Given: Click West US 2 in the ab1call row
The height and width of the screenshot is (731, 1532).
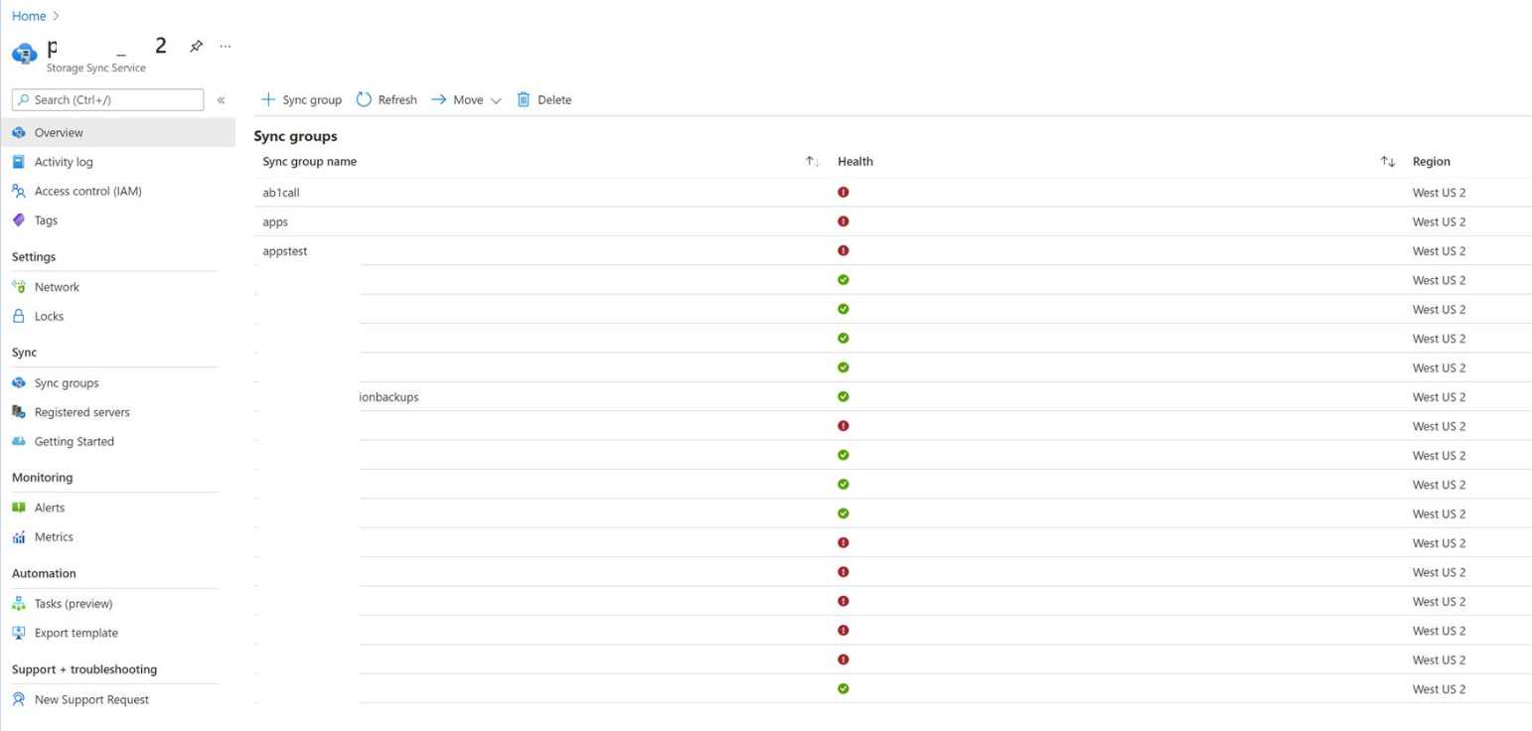Looking at the screenshot, I should tap(1439, 193).
